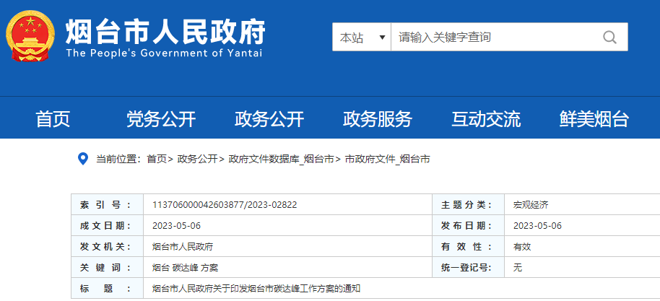This screenshot has height=301, width=660.
Task: Click the English title The People's Government of Yantai
Action: pyautogui.click(x=164, y=53)
